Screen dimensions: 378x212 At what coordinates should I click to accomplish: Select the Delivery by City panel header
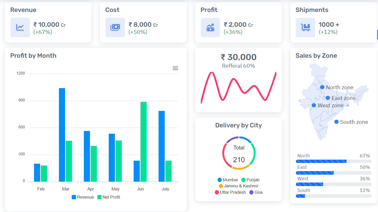(x=238, y=125)
